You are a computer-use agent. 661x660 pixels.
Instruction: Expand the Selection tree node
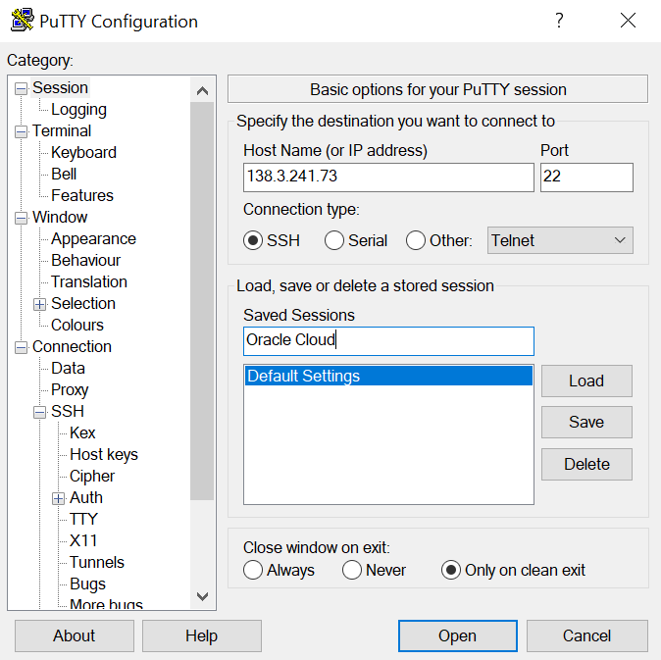40,304
